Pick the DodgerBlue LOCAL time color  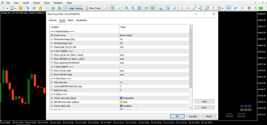154,98
